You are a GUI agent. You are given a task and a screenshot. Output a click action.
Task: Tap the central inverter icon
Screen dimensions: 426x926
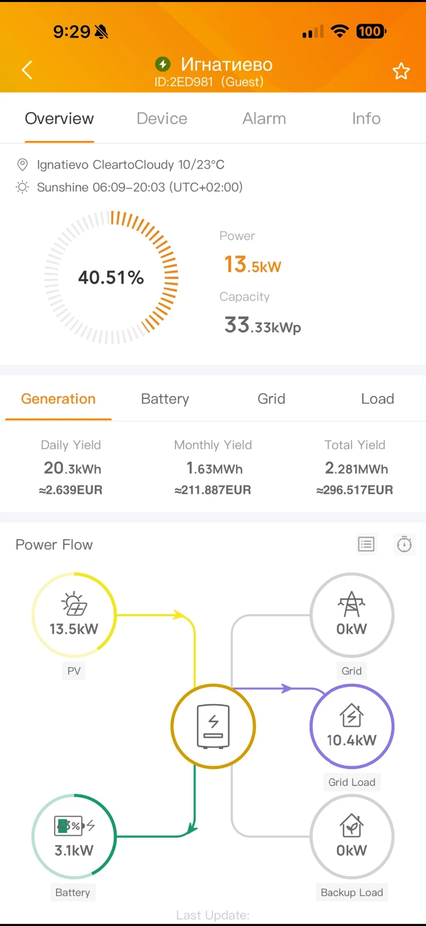pos(213,726)
